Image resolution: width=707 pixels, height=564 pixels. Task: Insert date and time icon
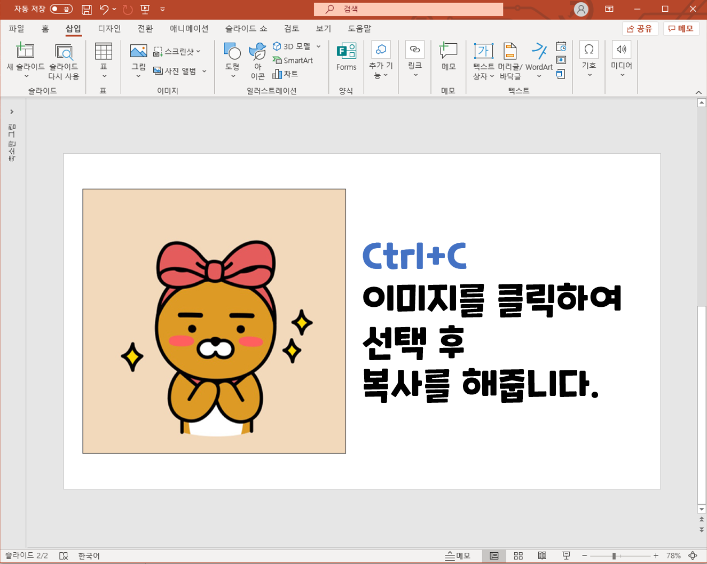(x=561, y=46)
